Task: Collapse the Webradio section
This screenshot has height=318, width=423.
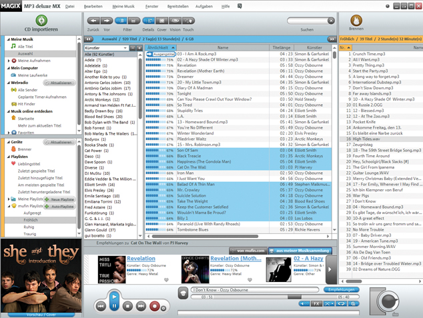Action: click(9, 83)
